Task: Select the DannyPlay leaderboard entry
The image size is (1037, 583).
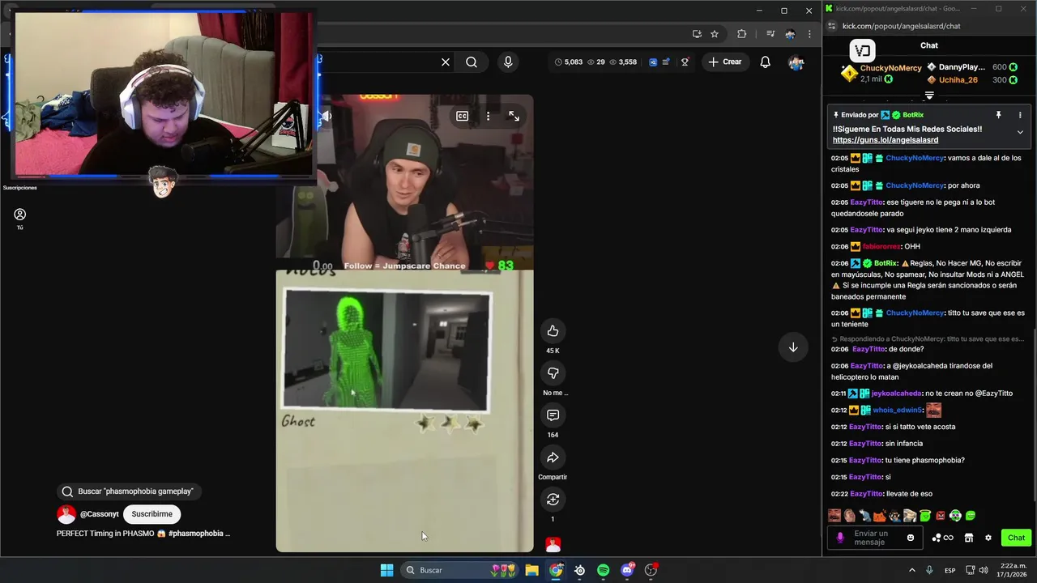Action: coord(972,67)
